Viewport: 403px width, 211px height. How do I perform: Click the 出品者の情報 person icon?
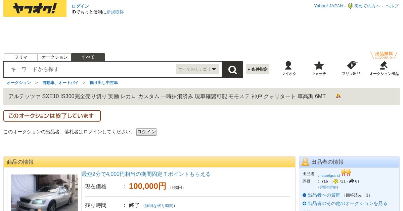(x=305, y=162)
